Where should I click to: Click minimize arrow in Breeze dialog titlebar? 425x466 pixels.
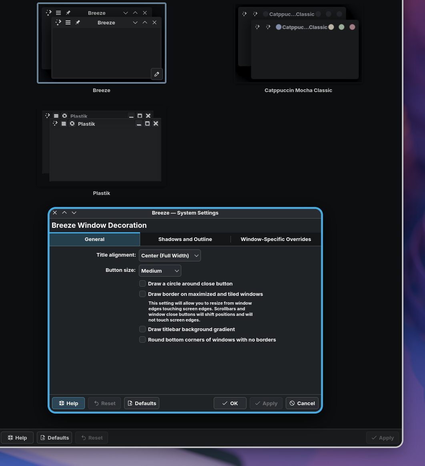click(x=74, y=213)
